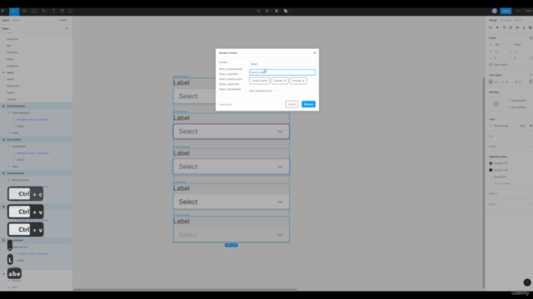Expand the Stroke section with plus

click(x=531, y=146)
